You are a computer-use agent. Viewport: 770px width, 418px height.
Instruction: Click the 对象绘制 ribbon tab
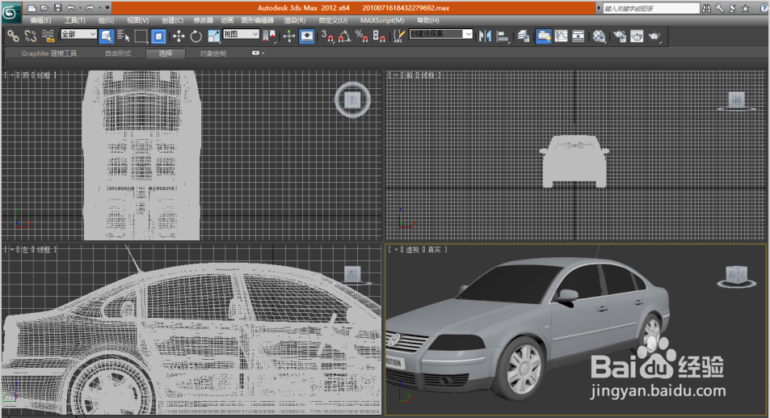click(x=213, y=53)
